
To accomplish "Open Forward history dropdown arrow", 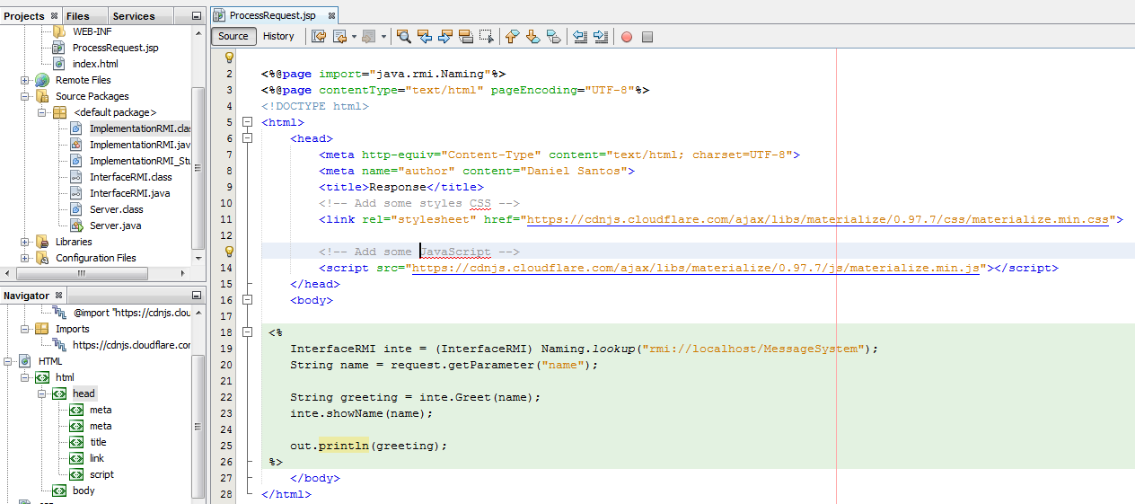I will coord(383,37).
